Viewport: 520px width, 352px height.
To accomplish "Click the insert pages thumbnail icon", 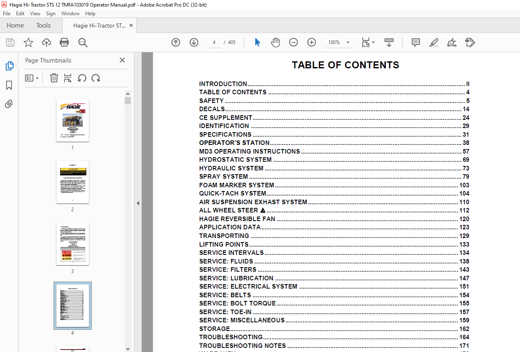I will [x=68, y=78].
